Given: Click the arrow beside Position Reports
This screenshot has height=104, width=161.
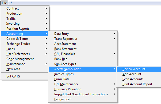Looking at the screenshot, I should [x=46, y=29].
